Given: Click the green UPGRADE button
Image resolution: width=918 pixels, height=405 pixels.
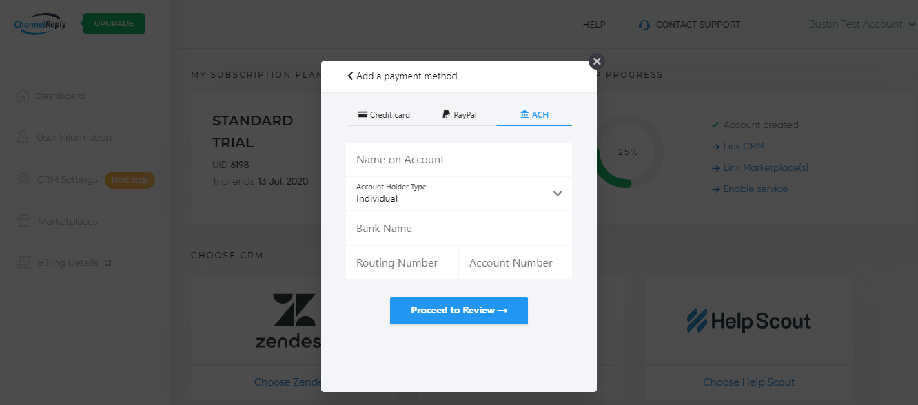Looking at the screenshot, I should (x=114, y=23).
